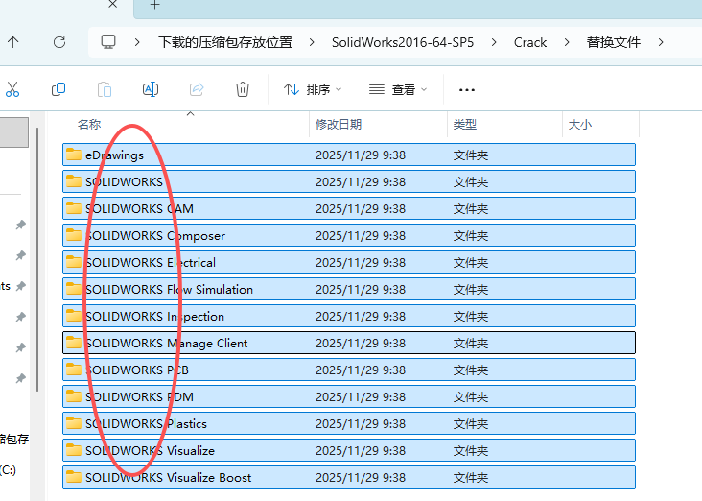Click the SOLIDWORKS Visualize Boost folder icon
Screen dimensions: 702x501
(x=74, y=477)
